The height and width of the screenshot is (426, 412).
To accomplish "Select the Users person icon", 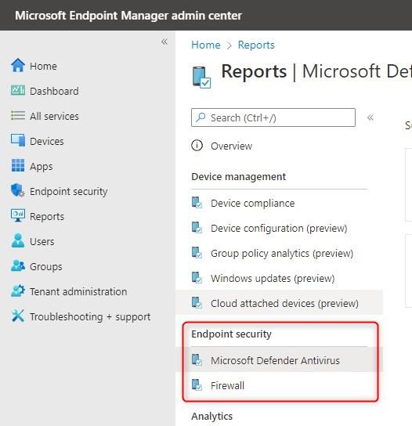I will click(x=18, y=240).
